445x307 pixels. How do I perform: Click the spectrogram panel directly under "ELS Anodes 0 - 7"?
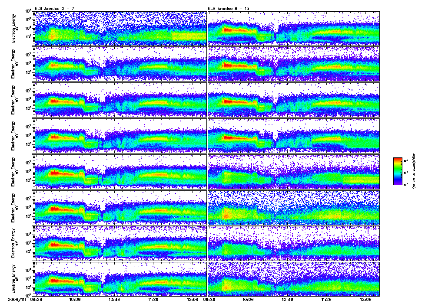click(x=120, y=28)
